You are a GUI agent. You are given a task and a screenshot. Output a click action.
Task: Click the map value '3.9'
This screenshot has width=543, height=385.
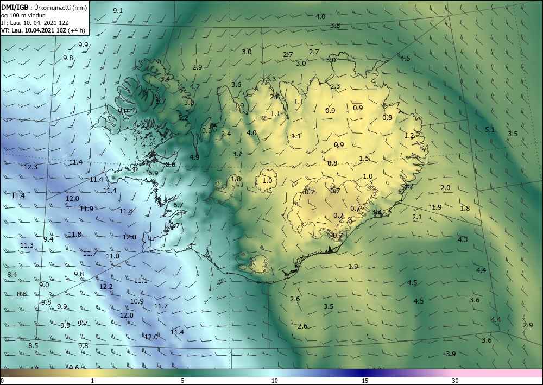(451, 354)
